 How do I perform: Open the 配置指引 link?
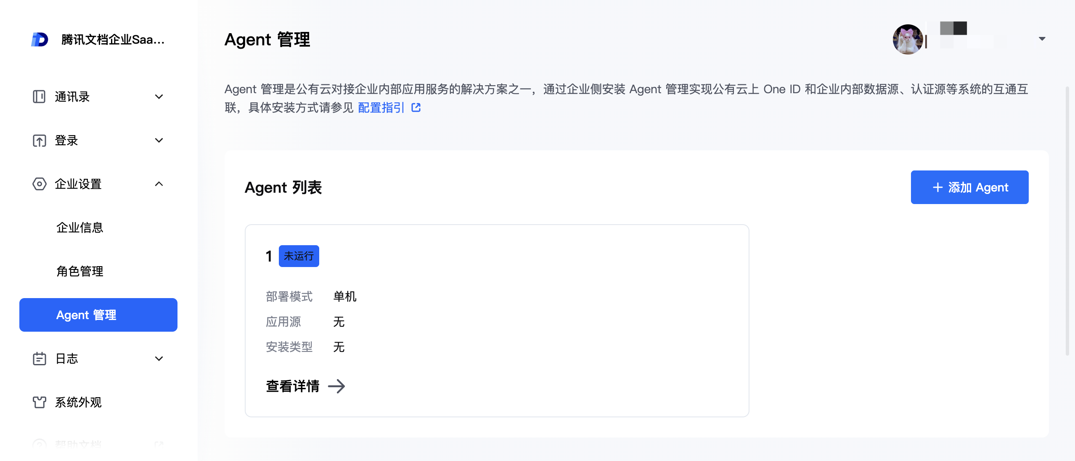(x=381, y=108)
